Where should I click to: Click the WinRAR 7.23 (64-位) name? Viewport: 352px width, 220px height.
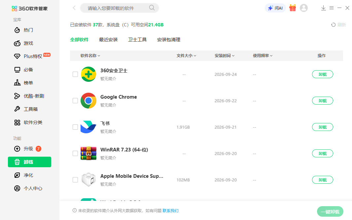(x=124, y=150)
